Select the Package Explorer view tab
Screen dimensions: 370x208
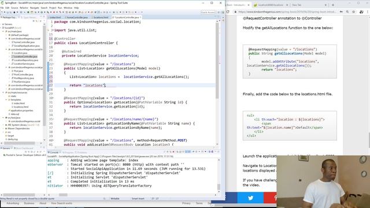click(9, 17)
